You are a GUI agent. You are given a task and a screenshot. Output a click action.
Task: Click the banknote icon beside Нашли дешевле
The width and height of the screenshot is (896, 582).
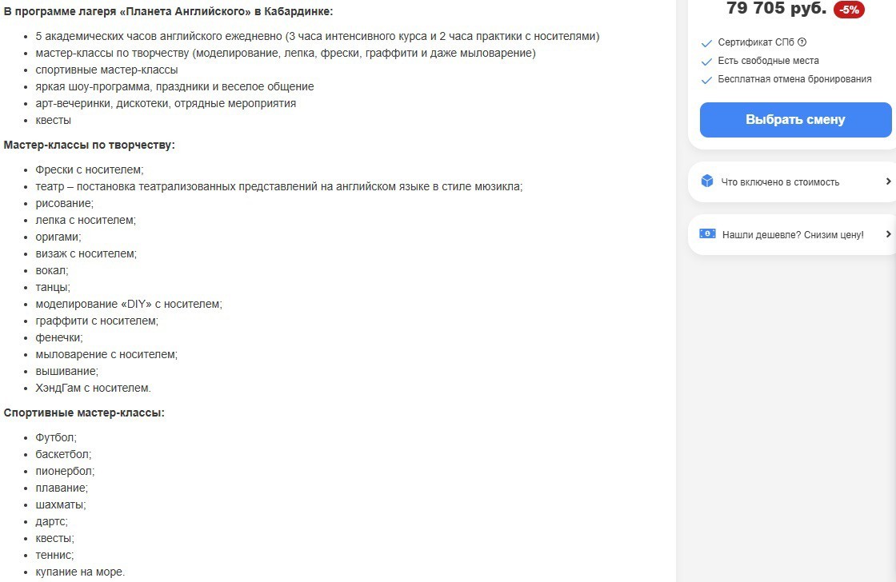coord(707,233)
